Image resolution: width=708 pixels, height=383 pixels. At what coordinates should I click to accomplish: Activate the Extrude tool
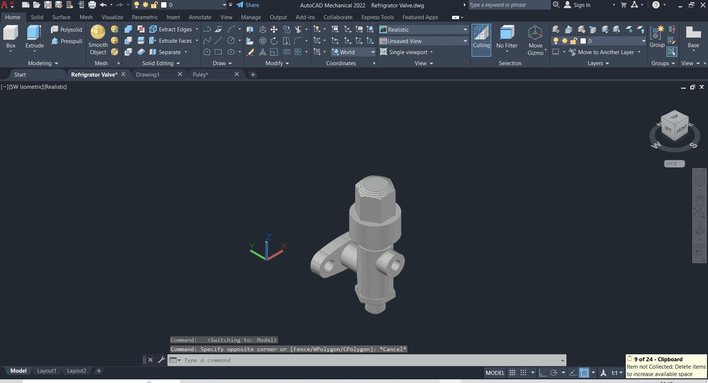(x=34, y=37)
